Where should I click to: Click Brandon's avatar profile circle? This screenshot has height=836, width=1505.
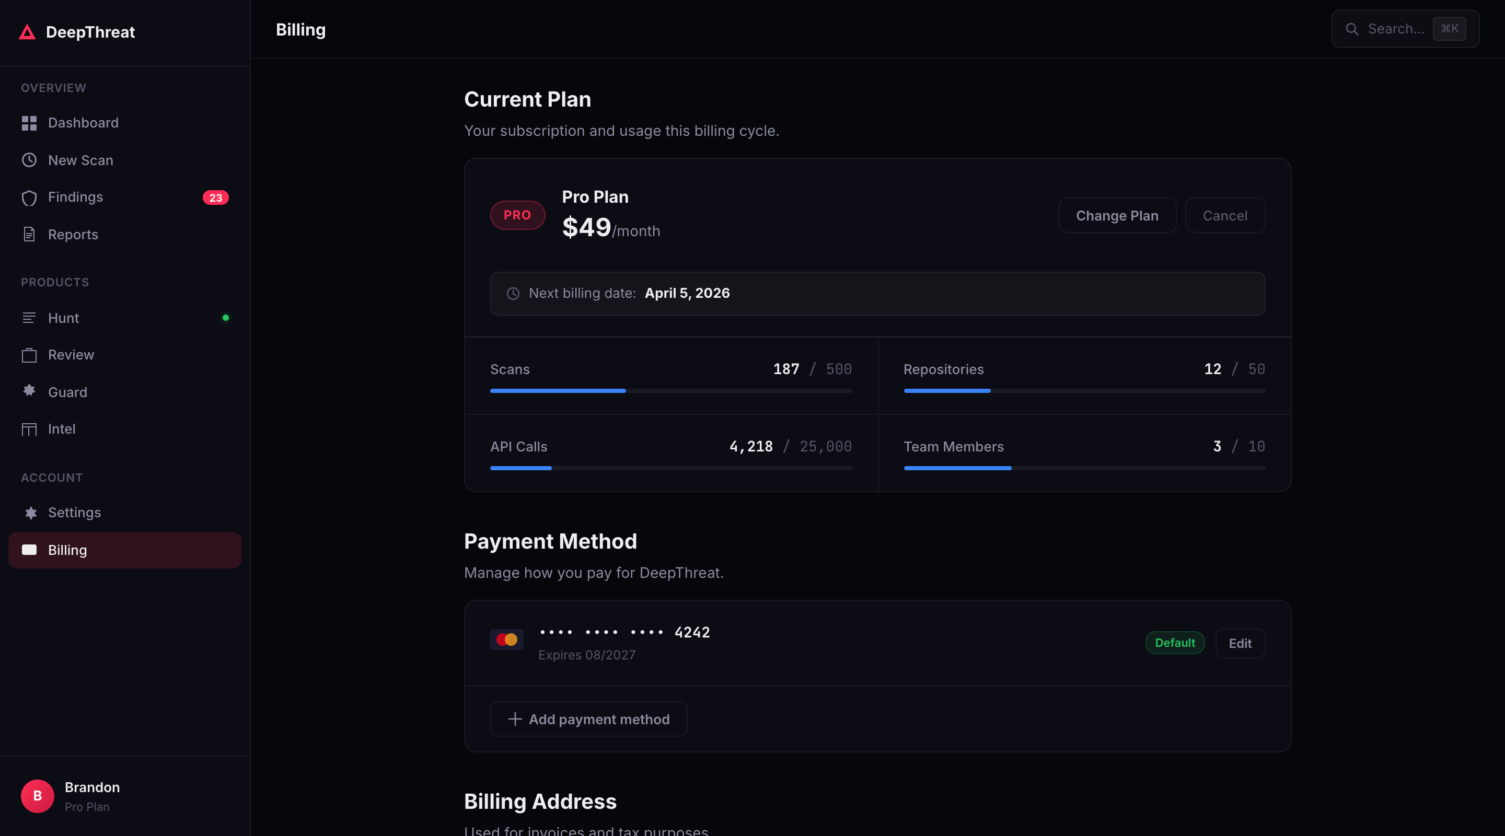(38, 796)
